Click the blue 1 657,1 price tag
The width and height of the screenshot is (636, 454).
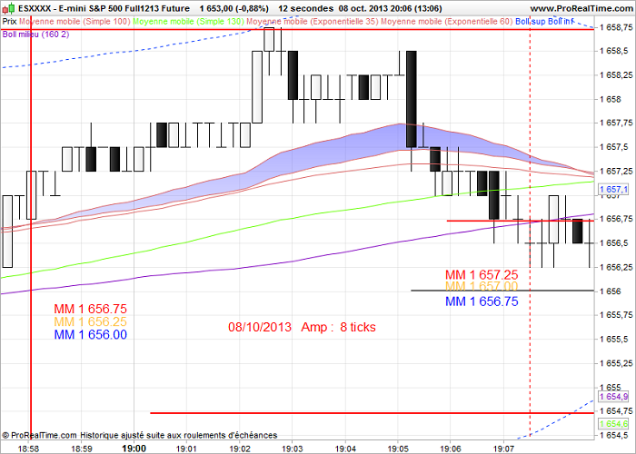pyautogui.click(x=613, y=189)
